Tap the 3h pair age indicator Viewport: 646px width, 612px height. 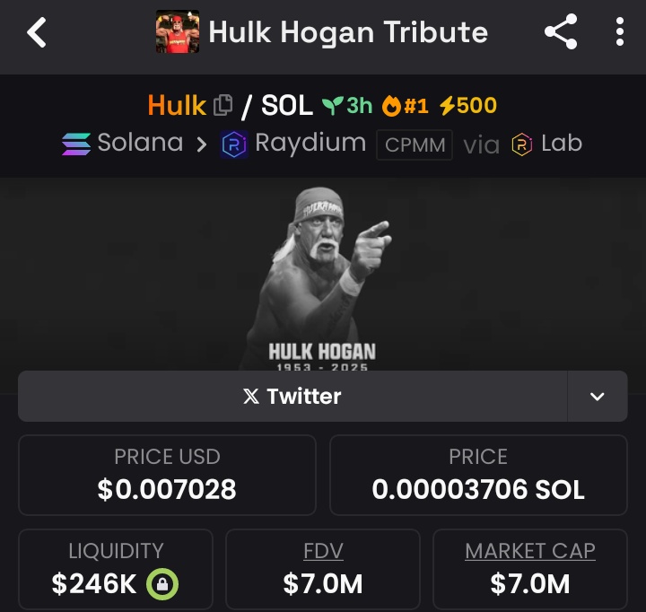point(347,106)
